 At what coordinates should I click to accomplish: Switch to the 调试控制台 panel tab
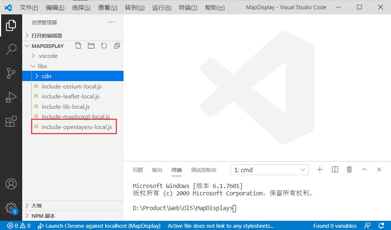pos(204,170)
